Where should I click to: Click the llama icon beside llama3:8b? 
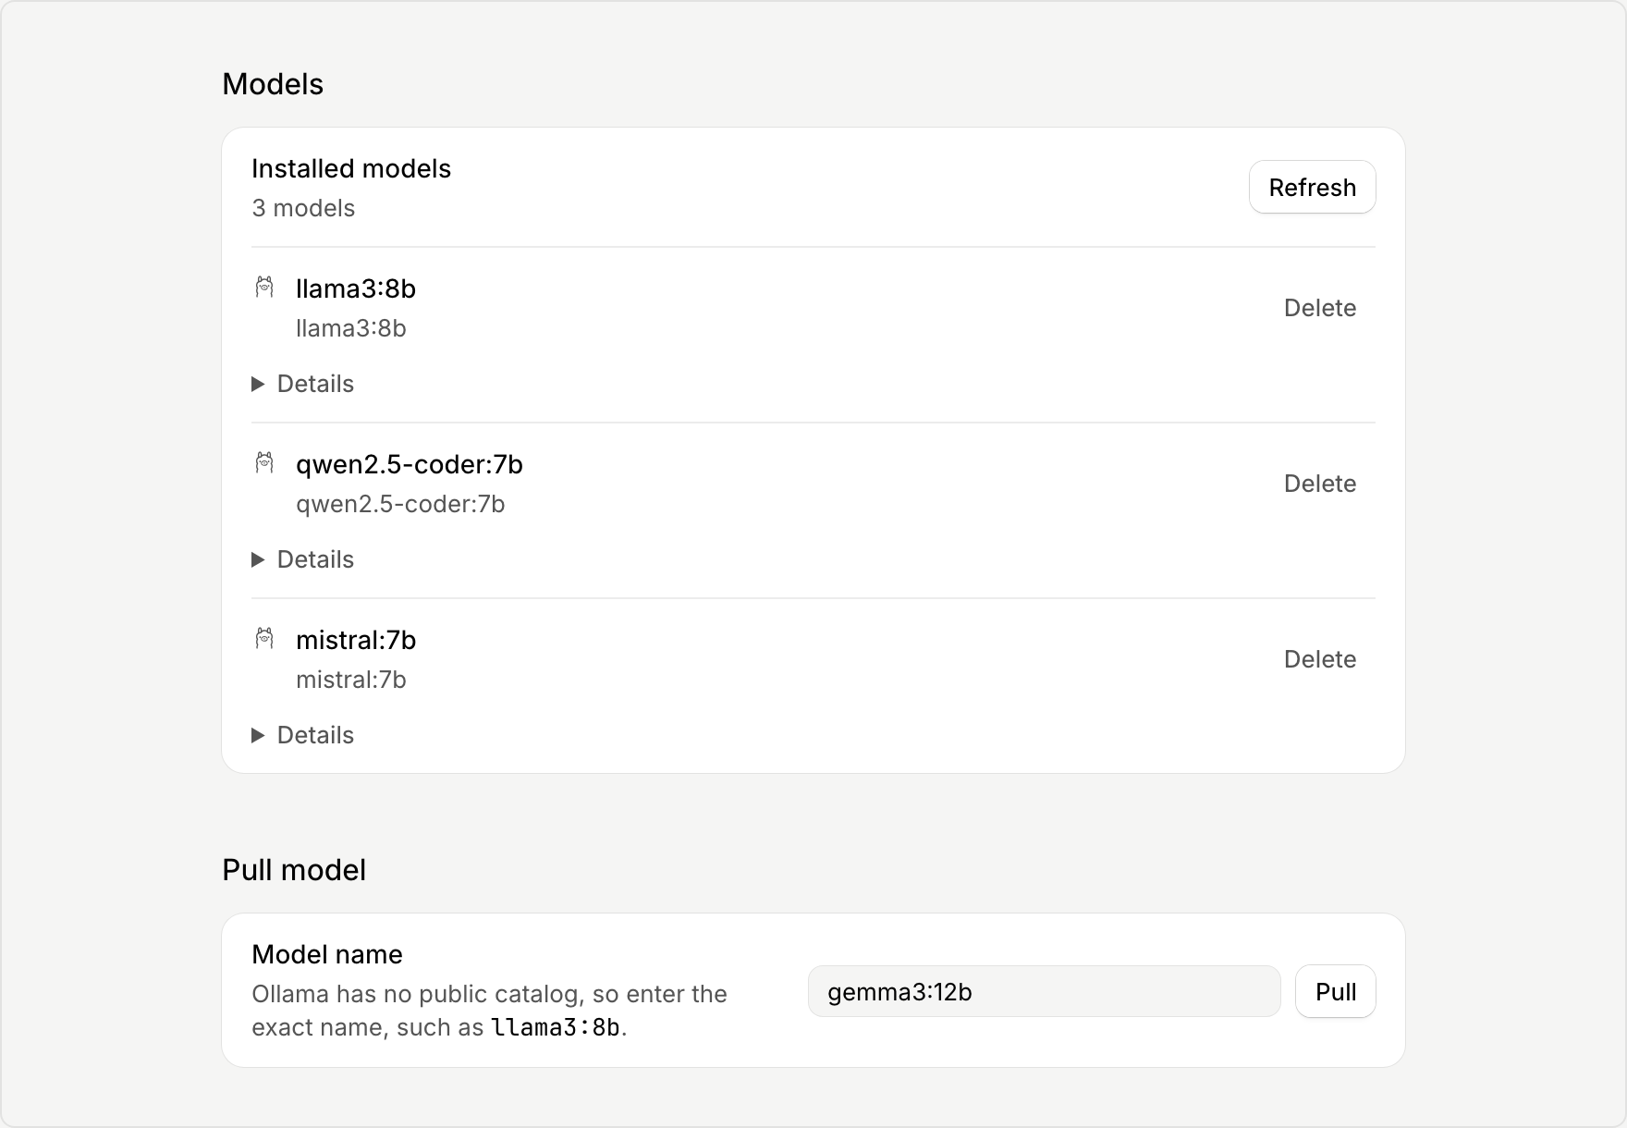coord(264,288)
